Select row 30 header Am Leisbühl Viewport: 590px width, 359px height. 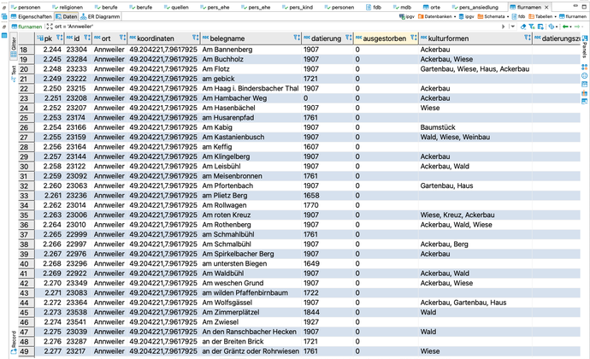click(25, 166)
